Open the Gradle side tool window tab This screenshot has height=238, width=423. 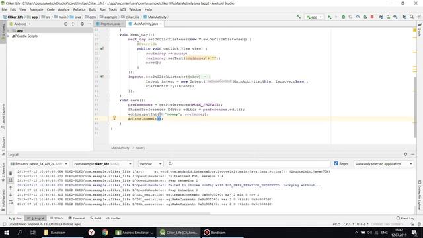pos(420,30)
